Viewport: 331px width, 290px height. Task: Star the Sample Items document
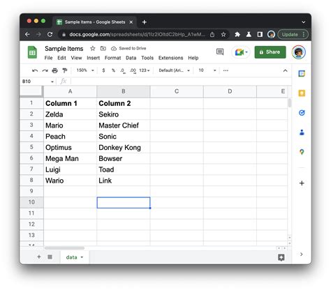pos(93,48)
